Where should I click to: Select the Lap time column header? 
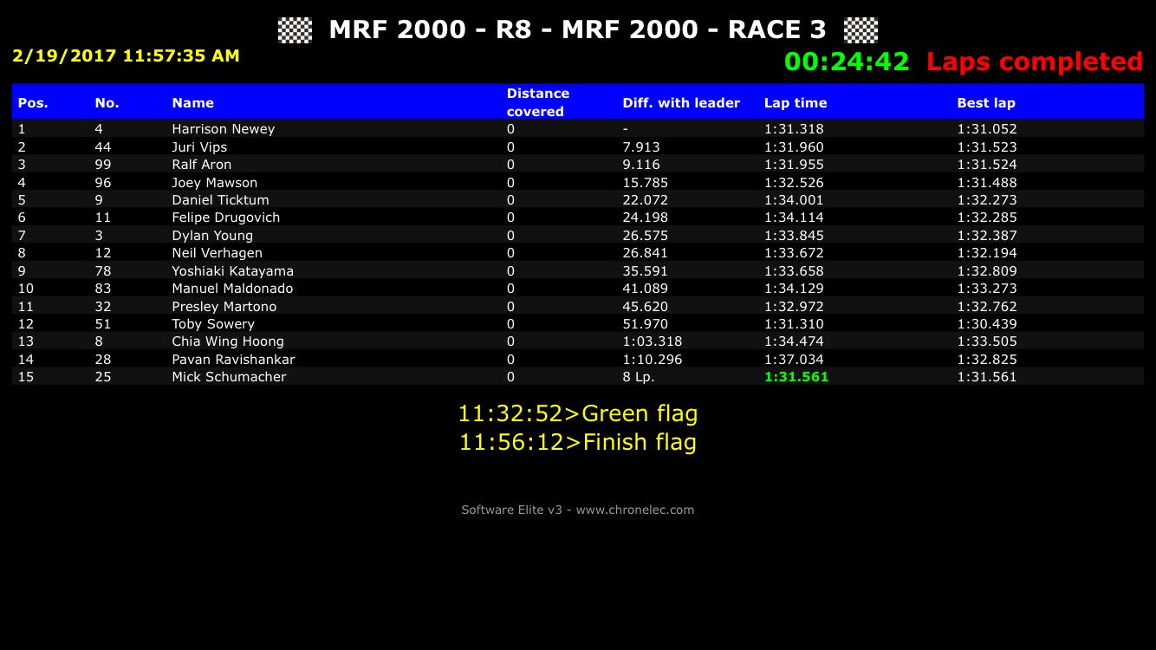click(x=796, y=102)
